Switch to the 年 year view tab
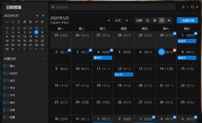 (169, 20)
